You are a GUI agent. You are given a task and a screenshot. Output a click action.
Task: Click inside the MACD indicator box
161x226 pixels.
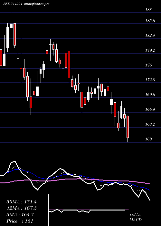[89, 210]
